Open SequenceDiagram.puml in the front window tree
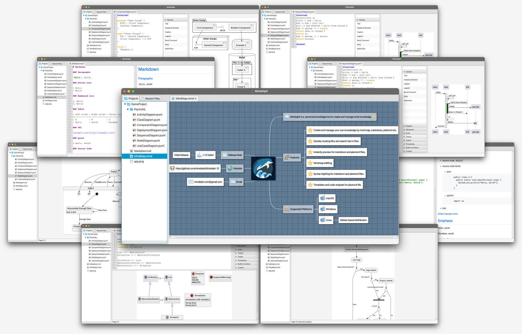The width and height of the screenshot is (522, 334). (x=151, y=135)
